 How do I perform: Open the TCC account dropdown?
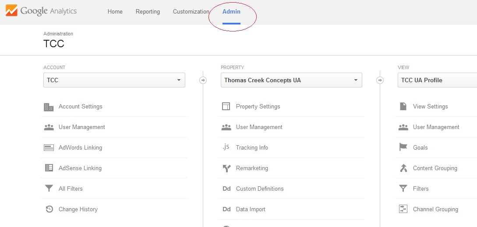pos(114,80)
